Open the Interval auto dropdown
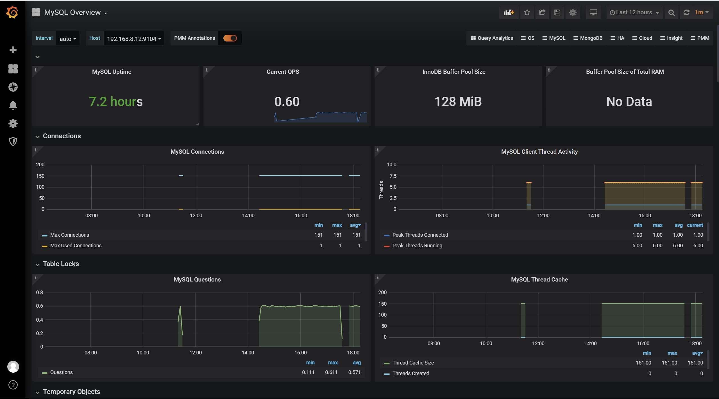 pos(68,38)
